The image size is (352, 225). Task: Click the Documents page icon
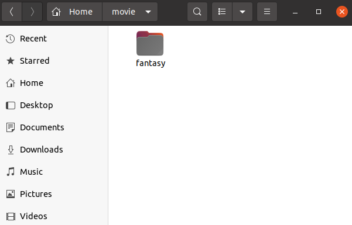point(11,127)
